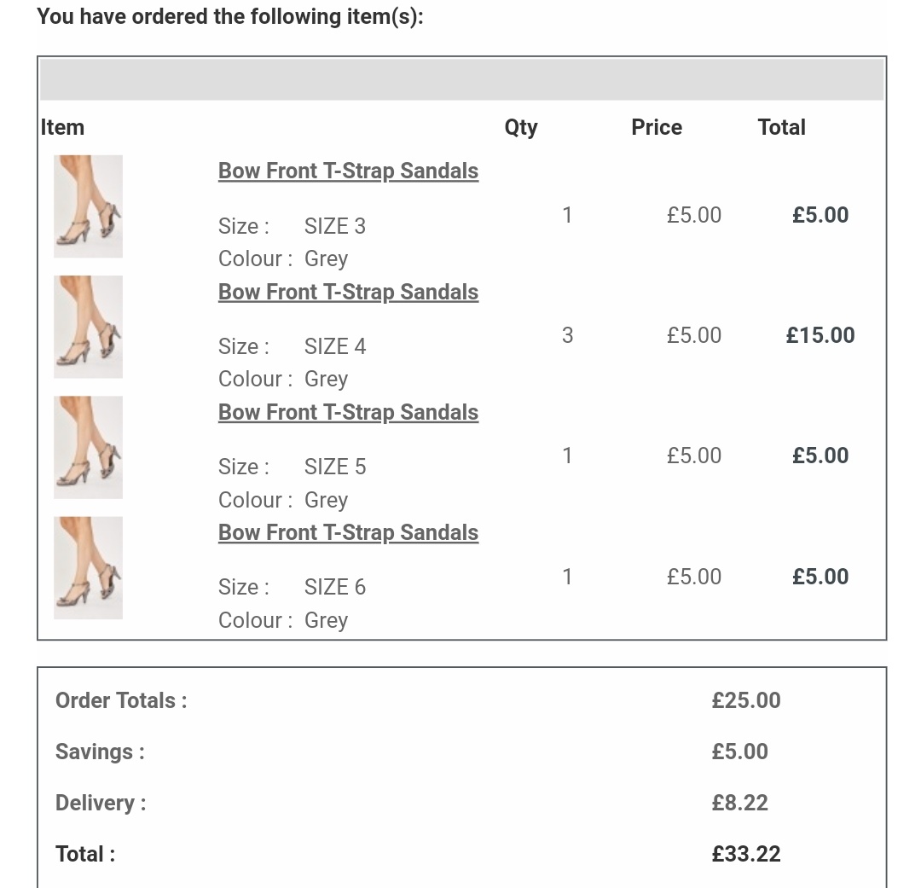Click the Savings £5.00 amount

tap(739, 752)
